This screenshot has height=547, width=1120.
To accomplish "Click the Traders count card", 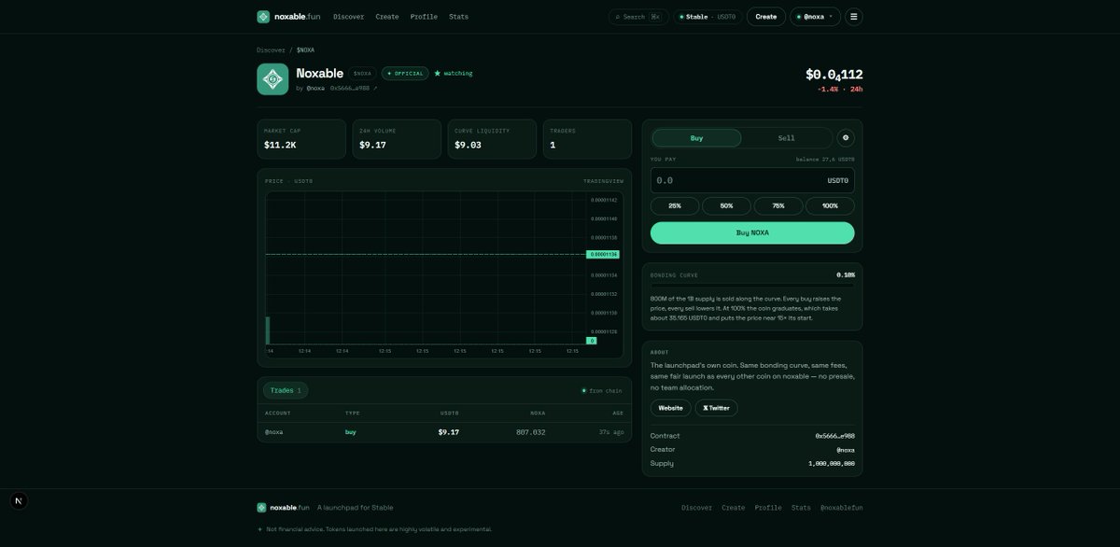I will 587,139.
